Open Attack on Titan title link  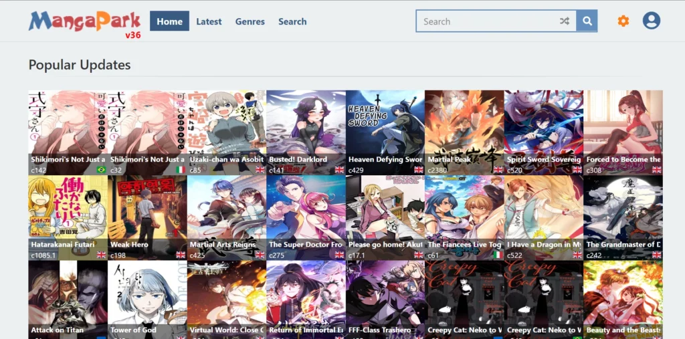pyautogui.click(x=58, y=330)
